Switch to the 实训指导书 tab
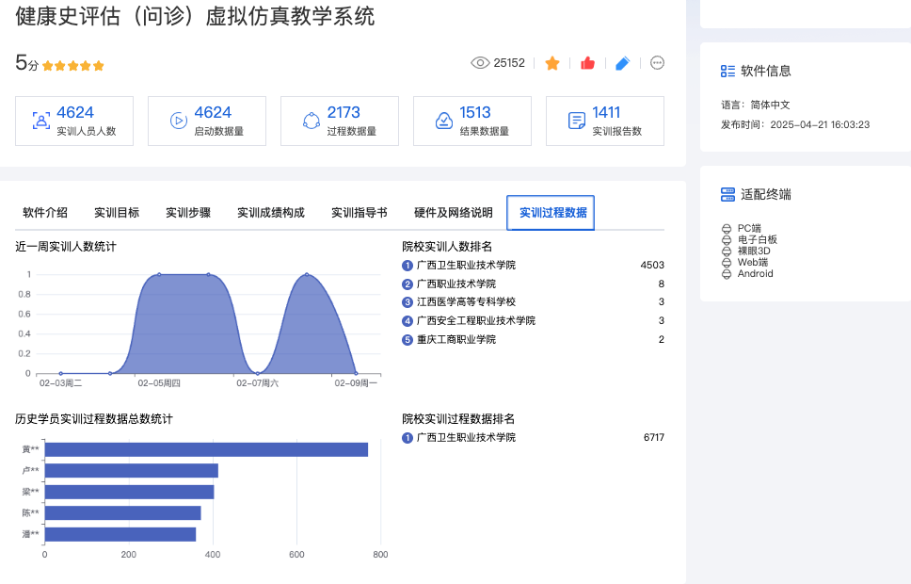This screenshot has width=911, height=584. click(x=360, y=213)
